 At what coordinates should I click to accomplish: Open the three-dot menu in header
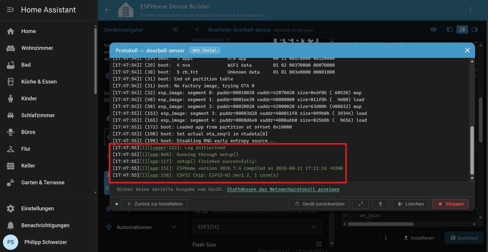(x=470, y=10)
